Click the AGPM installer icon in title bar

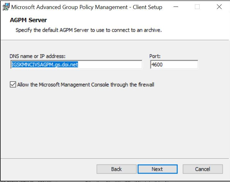pyautogui.click(x=6, y=7)
